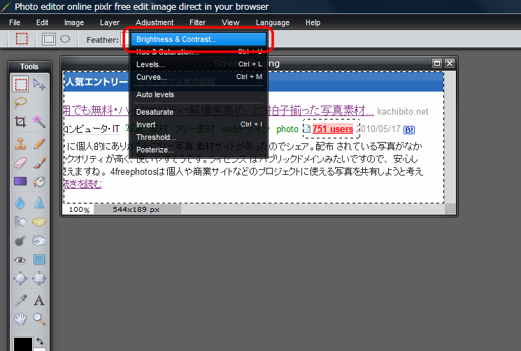Select the Colorpicker eyedropper tool
The image size is (521, 351).
[20, 301]
